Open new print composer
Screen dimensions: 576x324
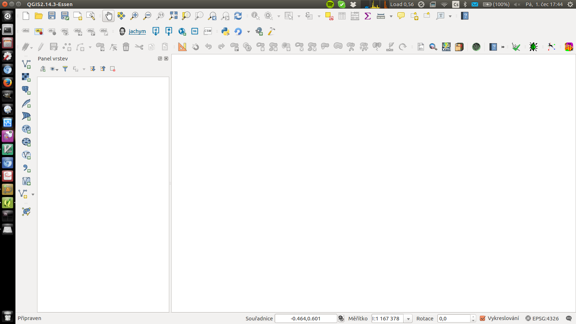pyautogui.click(x=78, y=16)
